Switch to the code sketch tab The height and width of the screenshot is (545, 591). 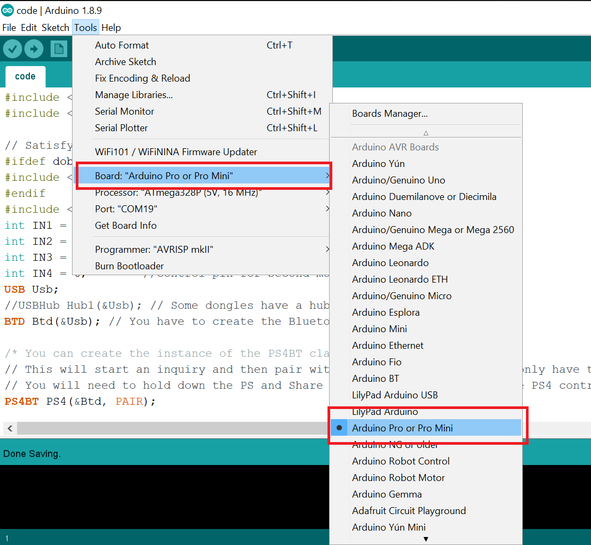25,76
